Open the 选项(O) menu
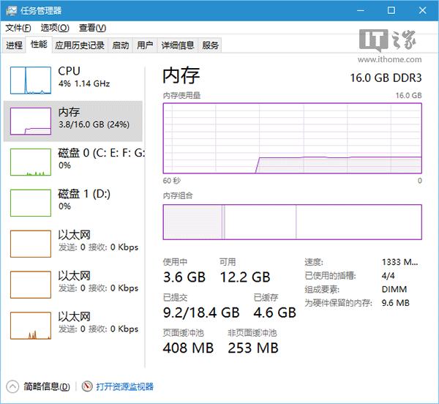 point(55,28)
